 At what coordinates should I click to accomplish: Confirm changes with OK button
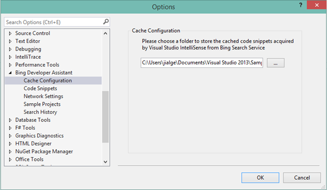(x=260, y=178)
